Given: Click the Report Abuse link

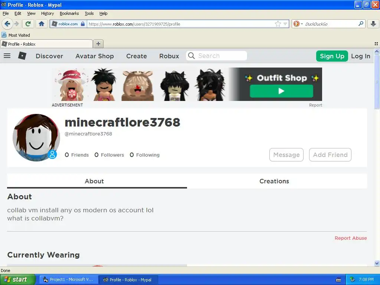Looking at the screenshot, I should click(x=351, y=238).
